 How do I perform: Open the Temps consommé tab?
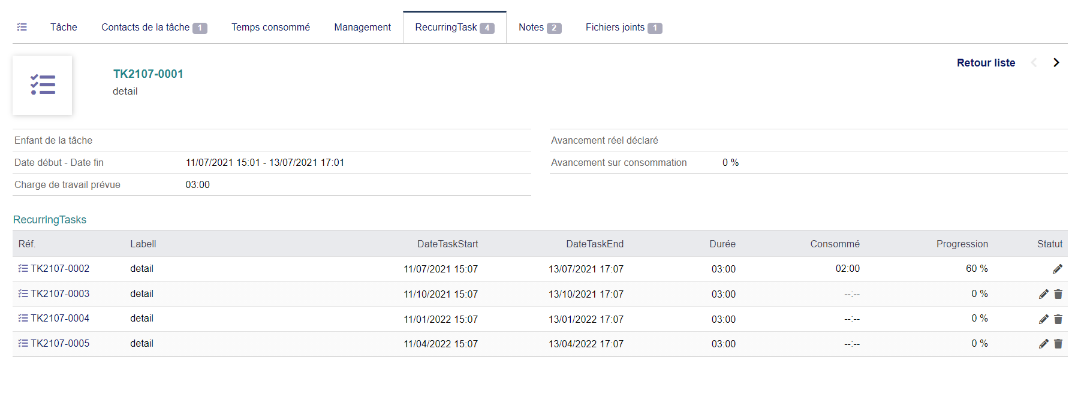(270, 27)
